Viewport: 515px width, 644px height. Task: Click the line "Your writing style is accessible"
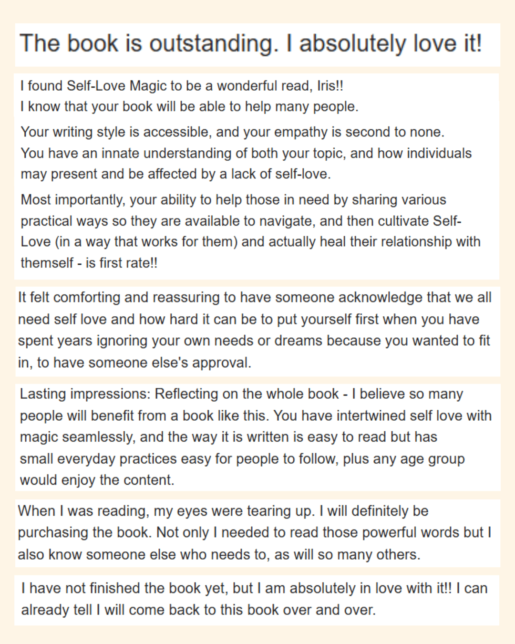coord(232,132)
